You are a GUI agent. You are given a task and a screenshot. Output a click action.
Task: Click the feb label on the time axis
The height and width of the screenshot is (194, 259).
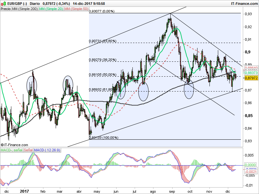pyautogui.click(x=43, y=191)
